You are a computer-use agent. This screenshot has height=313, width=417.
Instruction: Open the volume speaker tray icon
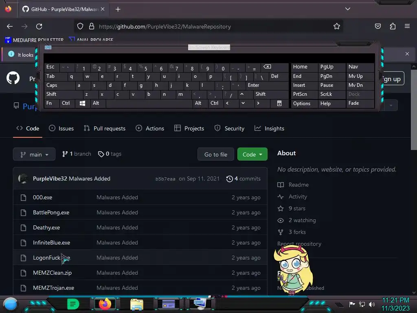tap(372, 304)
